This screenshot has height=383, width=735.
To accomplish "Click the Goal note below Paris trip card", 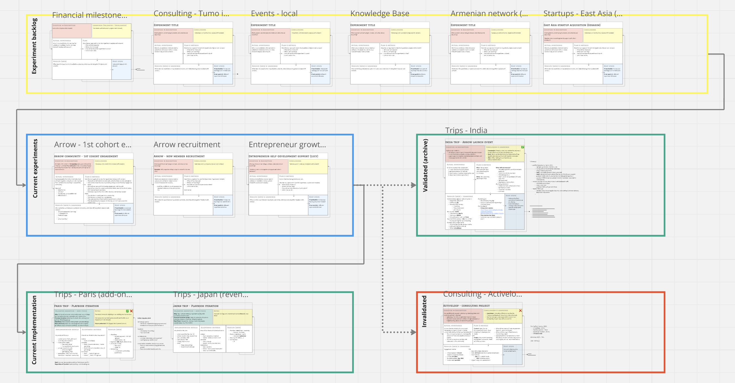I will click(72, 363).
